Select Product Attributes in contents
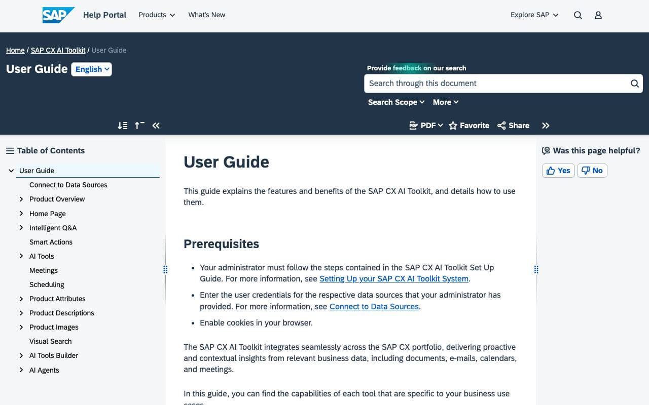Image resolution: width=649 pixels, height=405 pixels. [x=57, y=299]
